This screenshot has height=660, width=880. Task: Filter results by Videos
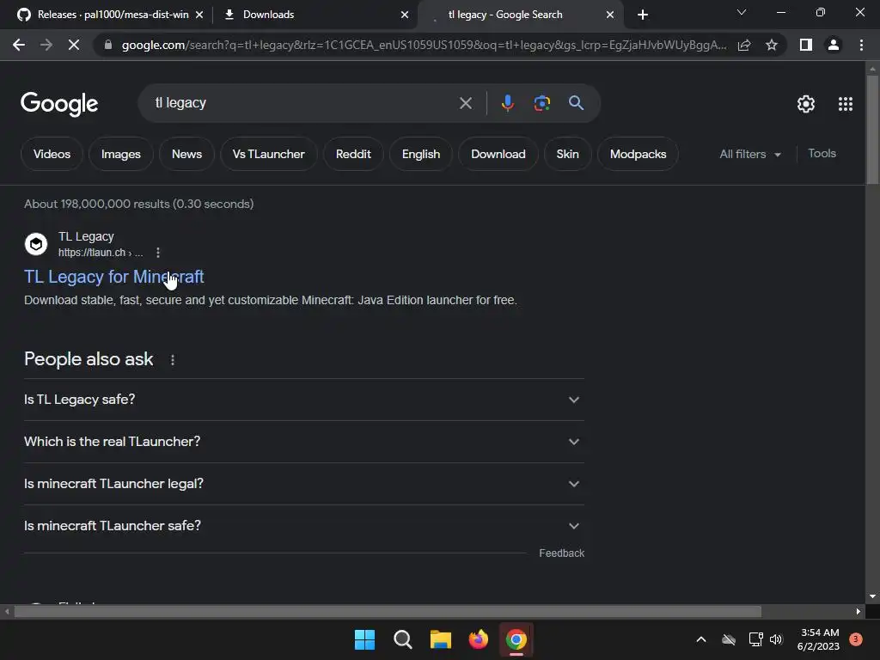(x=52, y=154)
